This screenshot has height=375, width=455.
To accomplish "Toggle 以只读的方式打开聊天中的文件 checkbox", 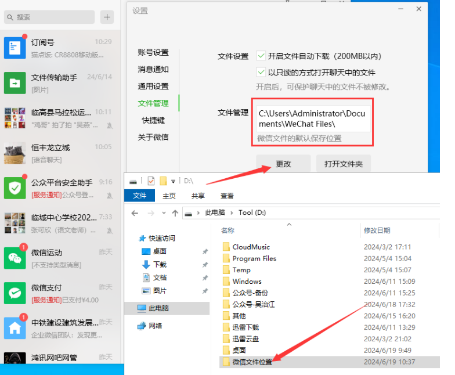I will pos(261,72).
